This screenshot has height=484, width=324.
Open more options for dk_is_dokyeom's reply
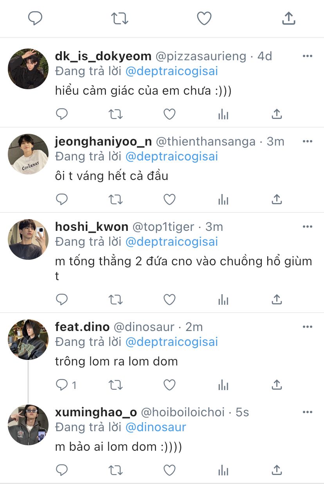pyautogui.click(x=308, y=56)
